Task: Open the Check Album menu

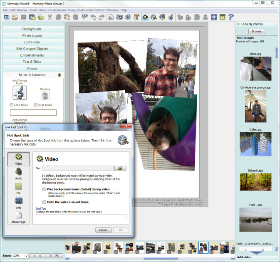Action: (x=57, y=10)
